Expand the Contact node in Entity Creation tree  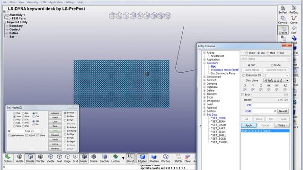205,80
